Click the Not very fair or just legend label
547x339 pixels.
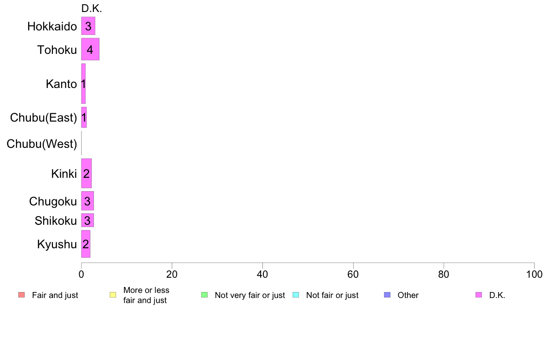[x=250, y=295]
